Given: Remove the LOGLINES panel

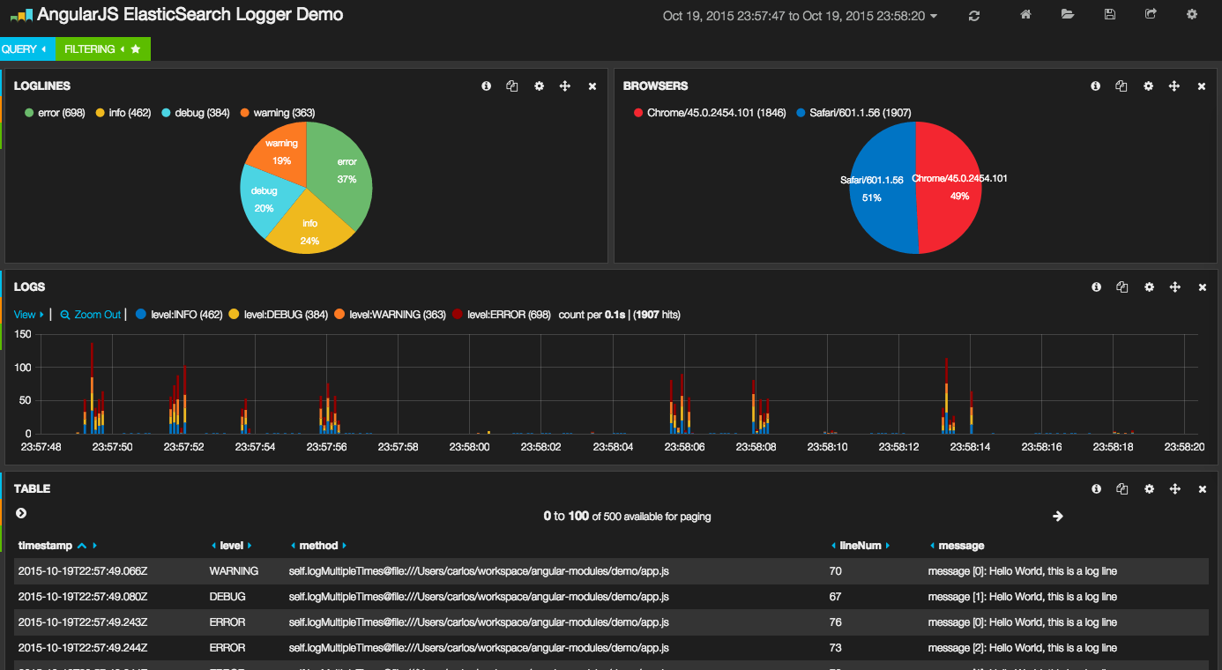Looking at the screenshot, I should pos(592,86).
